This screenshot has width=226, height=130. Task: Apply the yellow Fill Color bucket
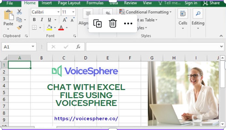pos(49,27)
